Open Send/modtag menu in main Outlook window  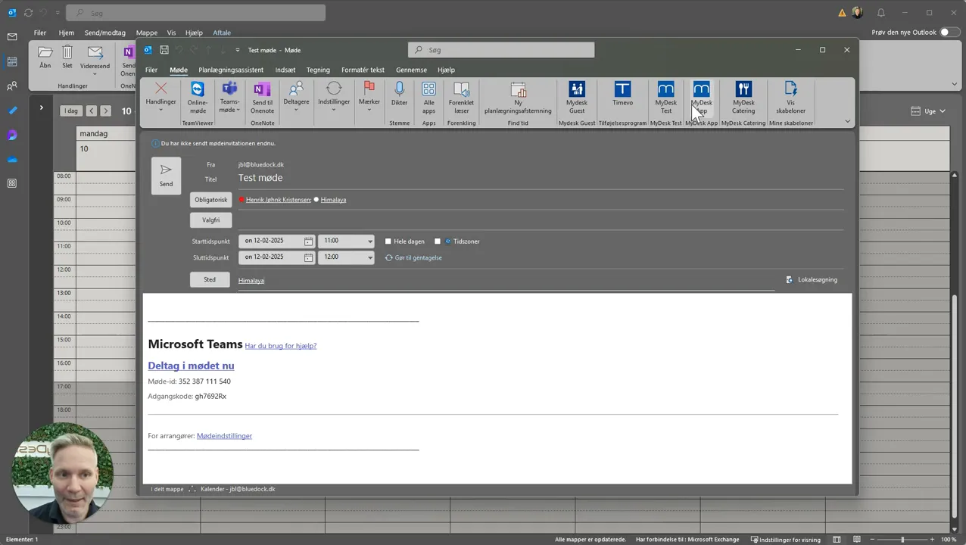click(x=105, y=33)
